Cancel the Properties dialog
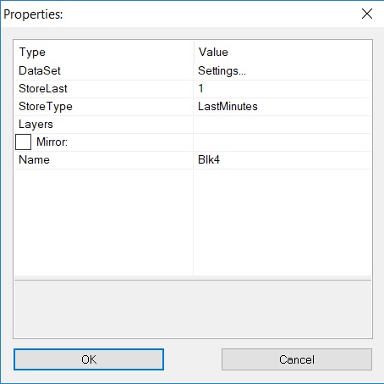Image resolution: width=384 pixels, height=384 pixels. click(297, 359)
